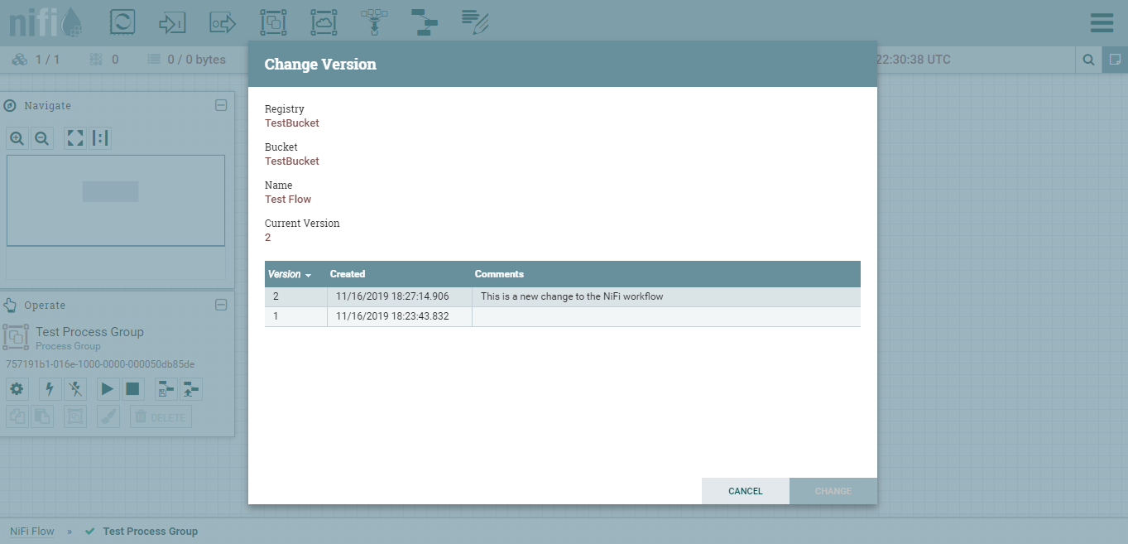The image size is (1128, 544).
Task: Click the Change button
Action: point(833,491)
